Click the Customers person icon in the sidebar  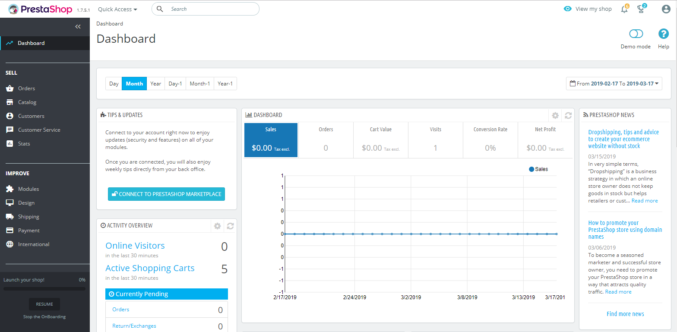click(9, 116)
